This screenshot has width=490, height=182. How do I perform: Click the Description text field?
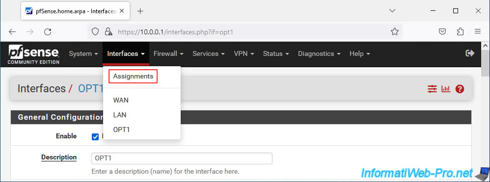pos(182,158)
